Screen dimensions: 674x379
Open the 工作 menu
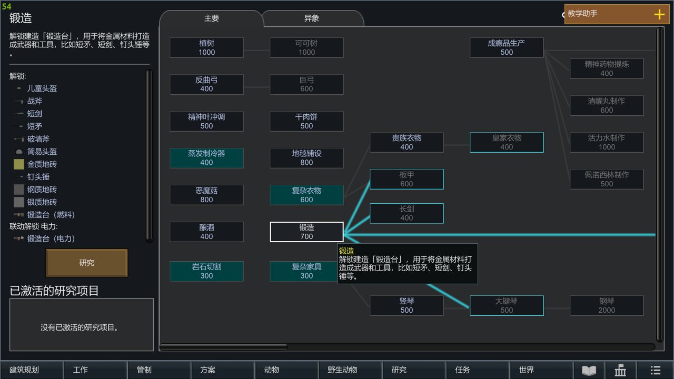pyautogui.click(x=95, y=370)
